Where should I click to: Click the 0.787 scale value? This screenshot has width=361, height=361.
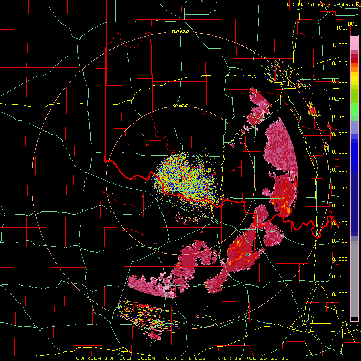340,116
